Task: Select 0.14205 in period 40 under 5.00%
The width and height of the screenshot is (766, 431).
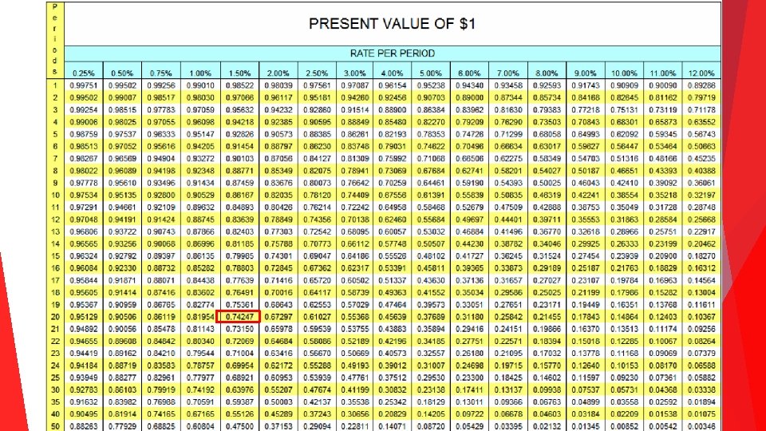Action: 430,414
